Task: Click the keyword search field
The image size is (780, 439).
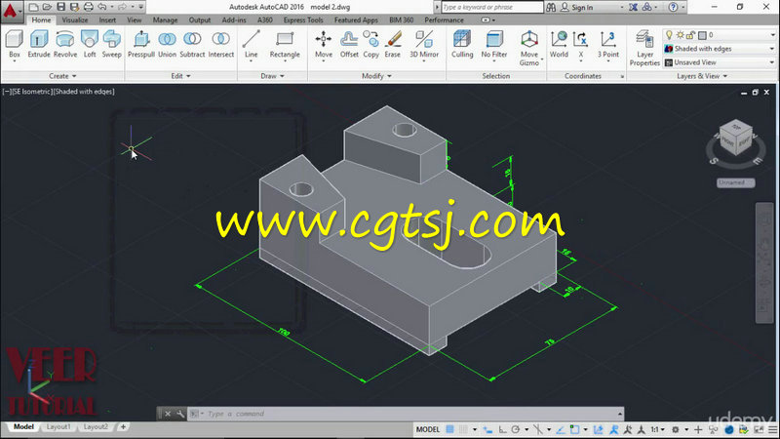Action: 492,7
